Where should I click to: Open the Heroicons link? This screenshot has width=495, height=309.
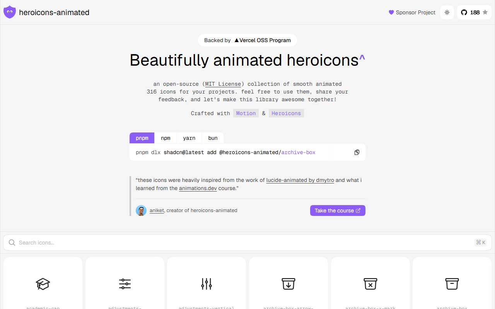286,113
